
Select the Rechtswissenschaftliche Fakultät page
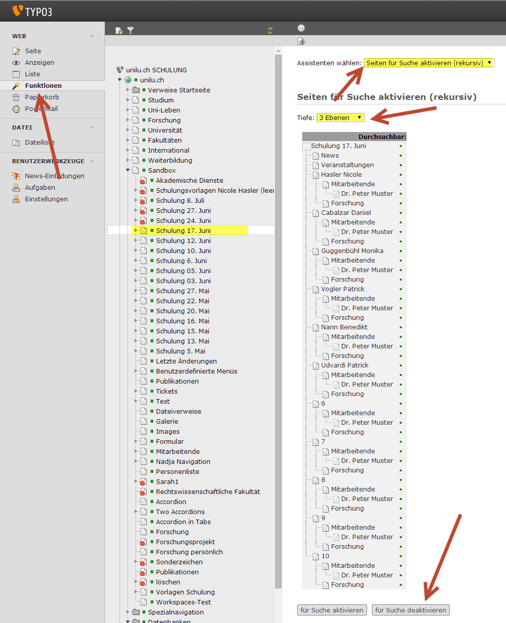208,491
